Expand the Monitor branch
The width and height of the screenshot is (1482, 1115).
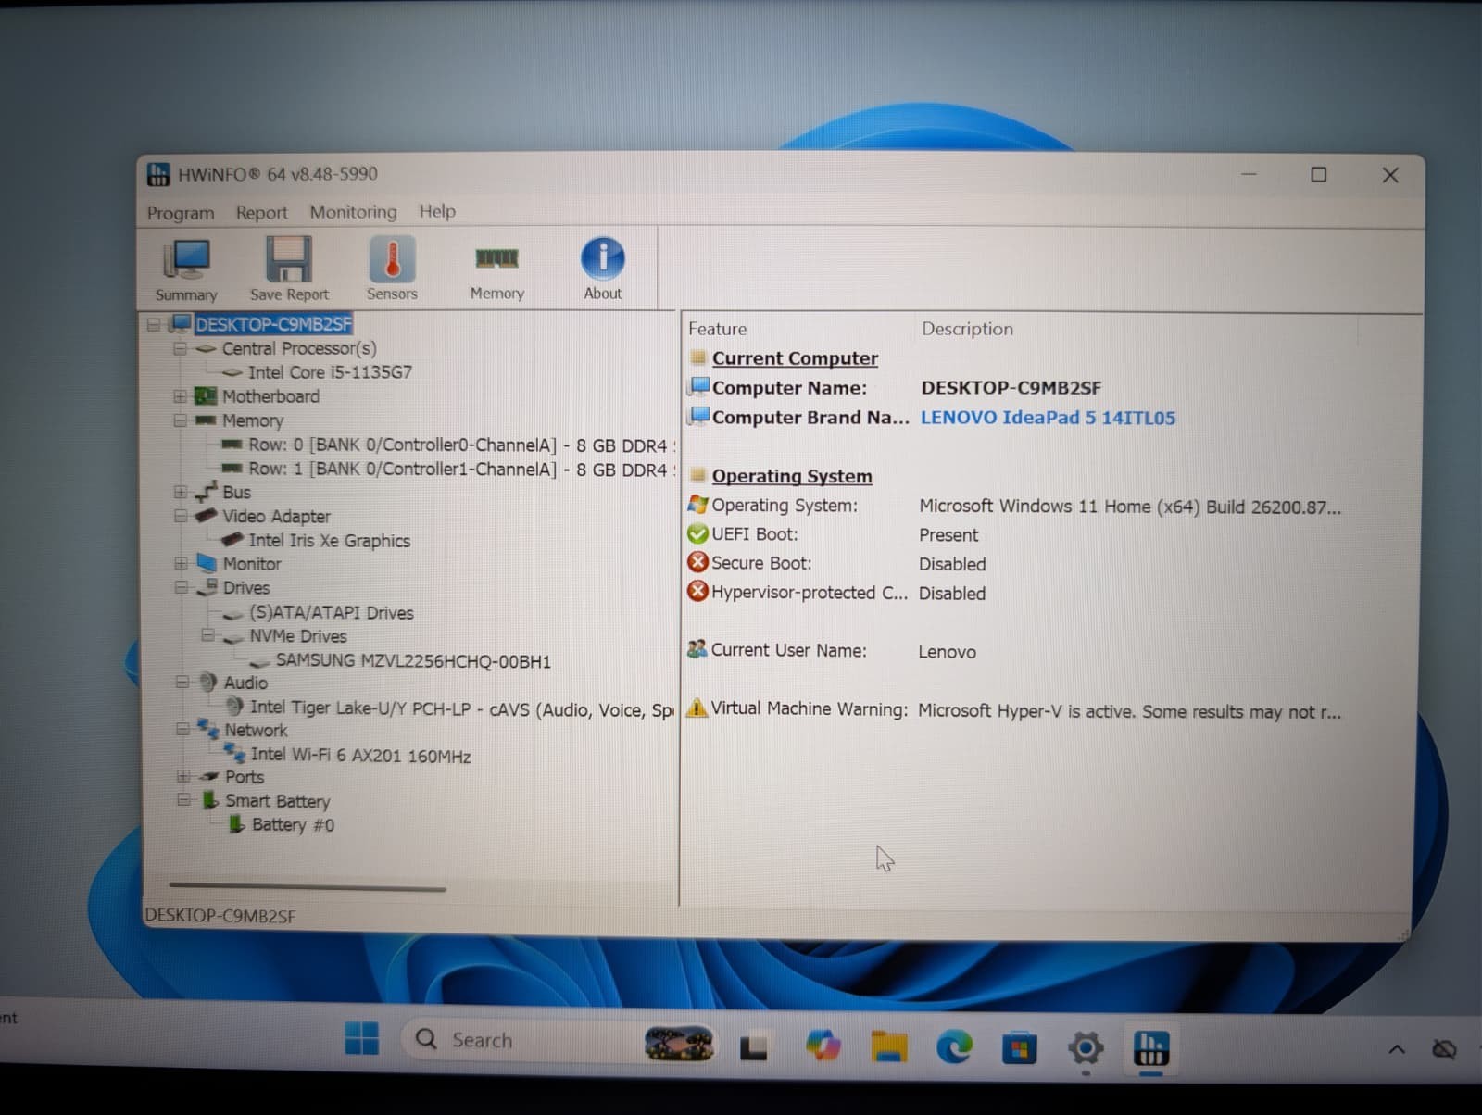point(181,563)
